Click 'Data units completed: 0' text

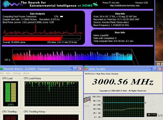(x=105, y=38)
